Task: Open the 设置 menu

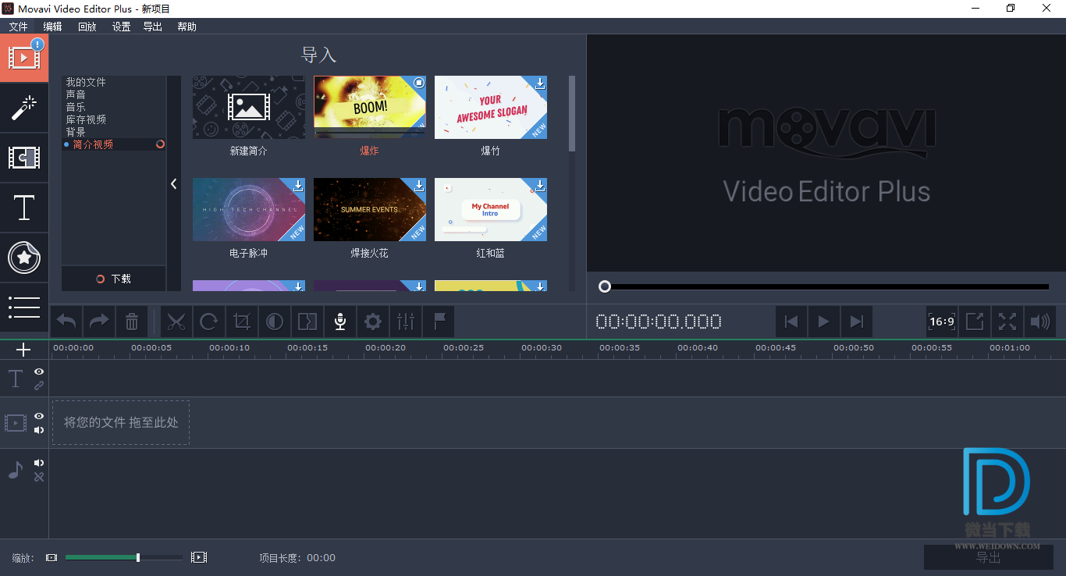Action: (121, 27)
